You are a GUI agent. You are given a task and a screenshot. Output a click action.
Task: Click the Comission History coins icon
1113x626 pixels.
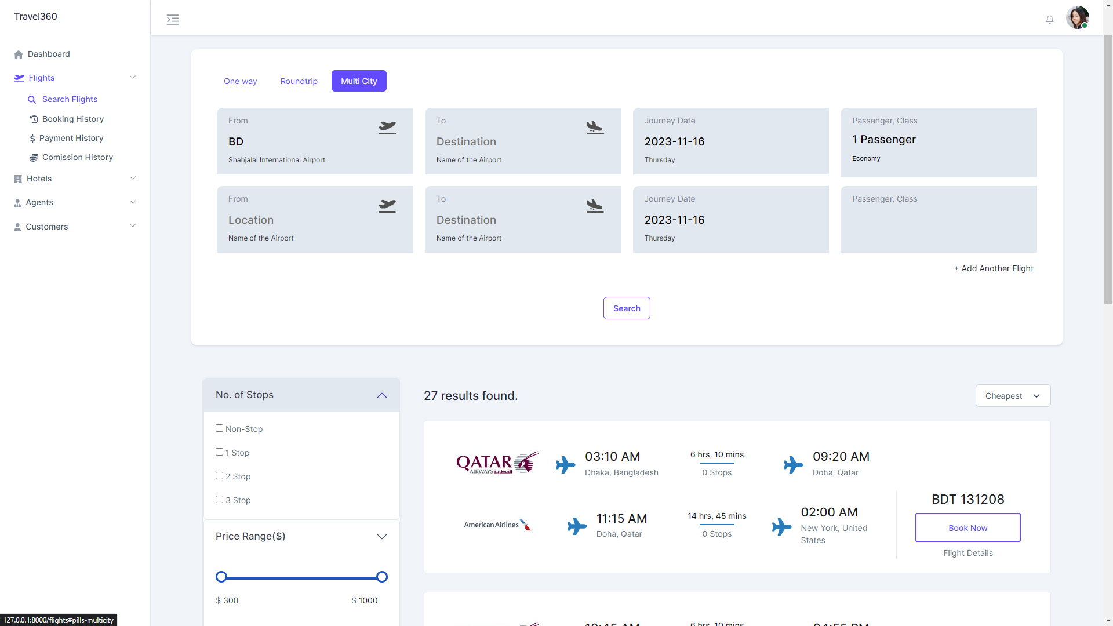[34, 158]
